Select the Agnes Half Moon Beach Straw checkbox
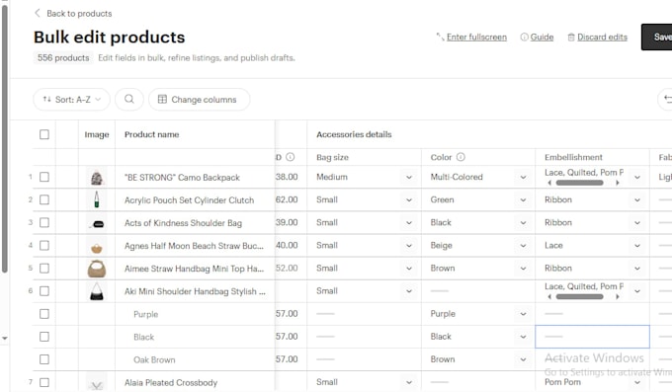The height and width of the screenshot is (392, 672). pos(44,246)
